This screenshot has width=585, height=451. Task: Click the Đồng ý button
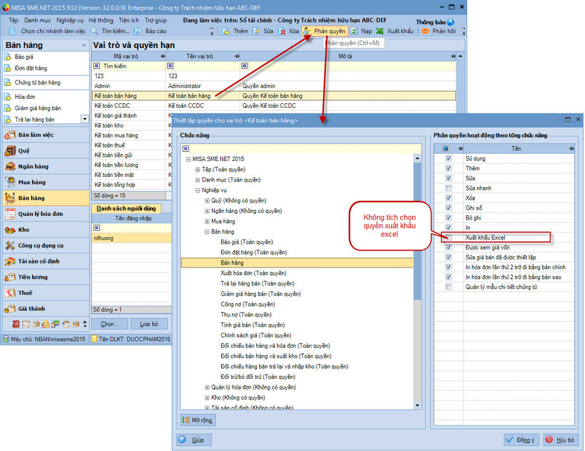521,440
